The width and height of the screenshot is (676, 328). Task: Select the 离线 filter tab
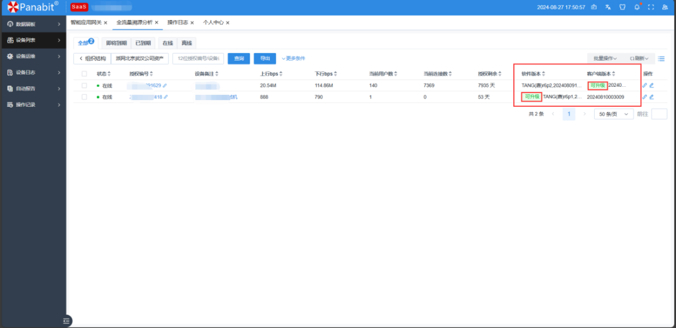coord(187,43)
